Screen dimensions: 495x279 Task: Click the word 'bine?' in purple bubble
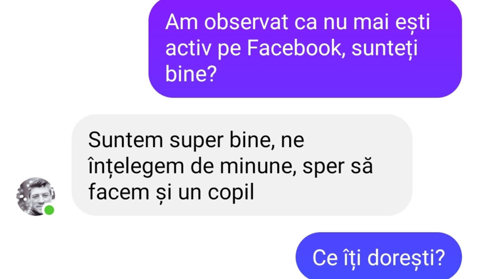coord(191,74)
